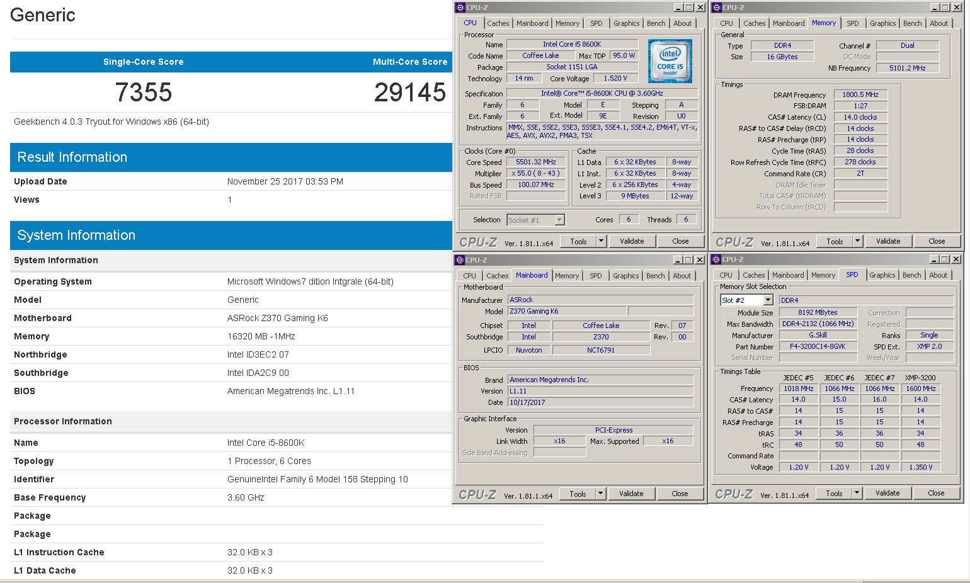Image resolution: width=970 pixels, height=583 pixels.
Task: Click the Multiplier x 55.0 value
Action: [x=536, y=174]
